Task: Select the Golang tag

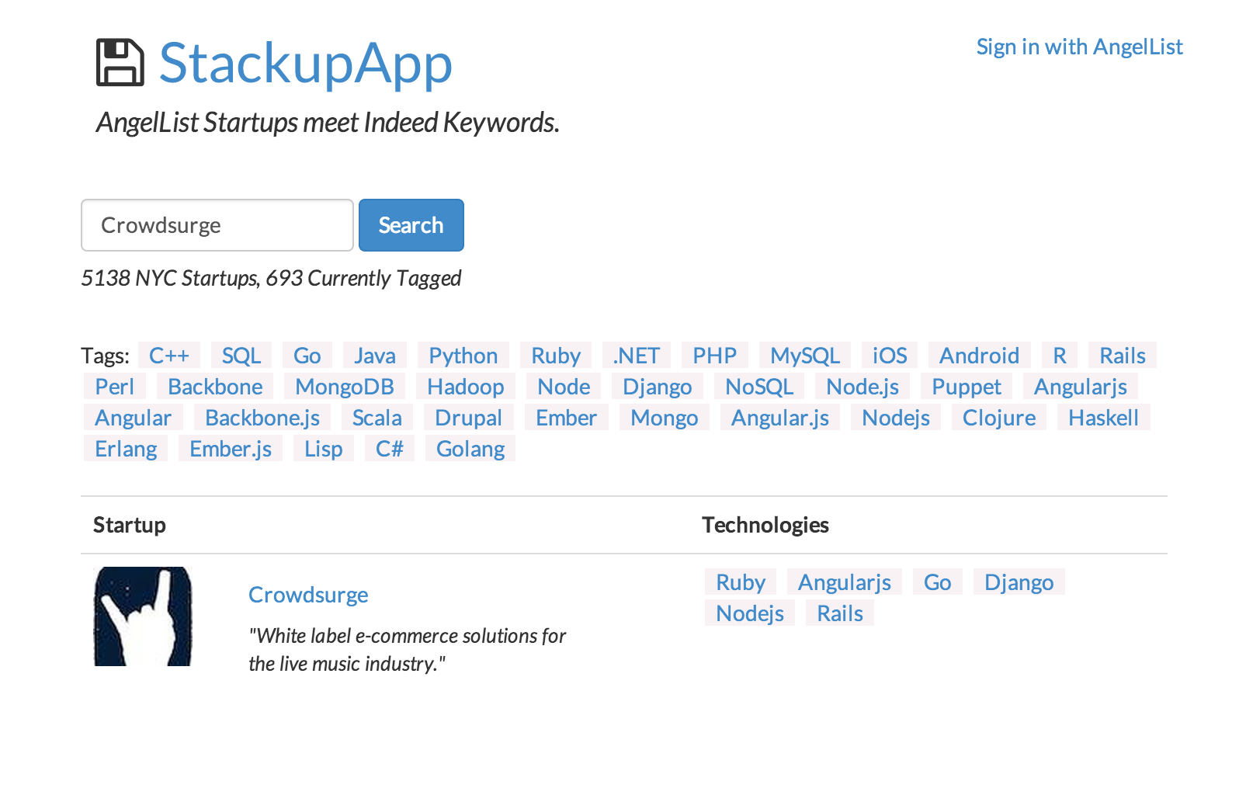Action: pyautogui.click(x=470, y=449)
